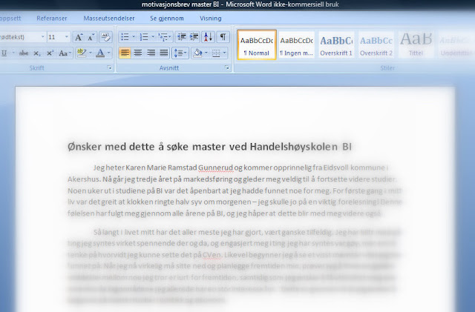Align text to the left
This screenshot has height=312, width=475.
pos(125,53)
